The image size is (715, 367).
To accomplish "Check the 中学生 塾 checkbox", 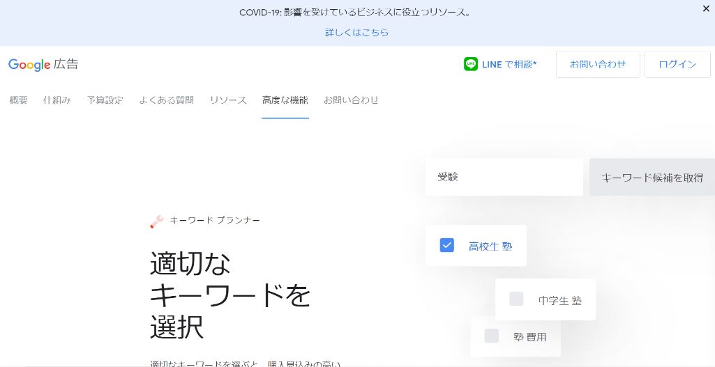I will [516, 299].
